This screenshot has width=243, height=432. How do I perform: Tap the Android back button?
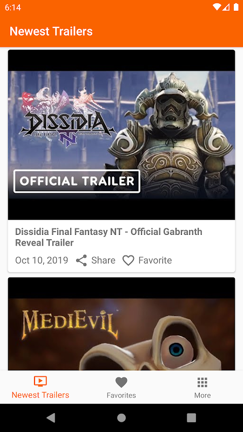(x=51, y=417)
